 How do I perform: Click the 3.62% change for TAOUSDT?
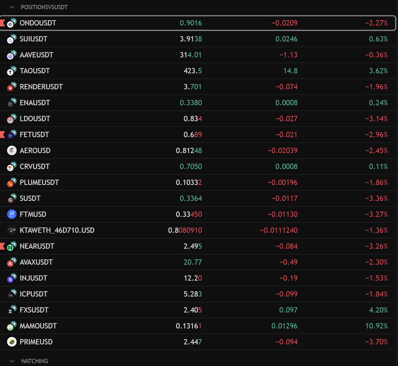tap(378, 71)
